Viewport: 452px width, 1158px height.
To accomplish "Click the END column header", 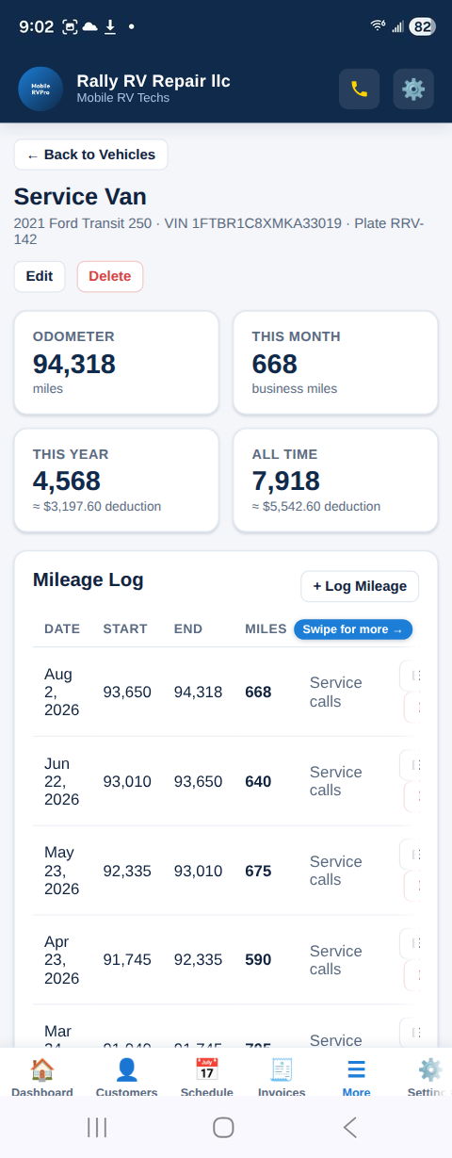I will [188, 628].
